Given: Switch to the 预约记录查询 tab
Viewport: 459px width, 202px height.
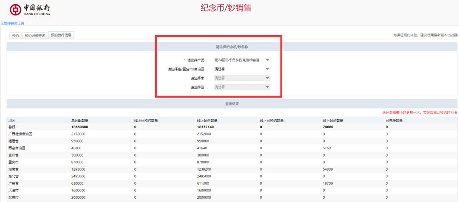Looking at the screenshot, I should coord(35,36).
